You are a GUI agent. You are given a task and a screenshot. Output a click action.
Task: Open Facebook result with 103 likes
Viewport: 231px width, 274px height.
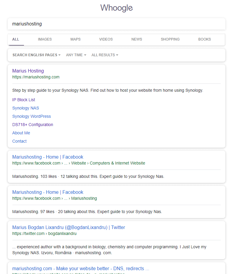[x=48, y=157]
